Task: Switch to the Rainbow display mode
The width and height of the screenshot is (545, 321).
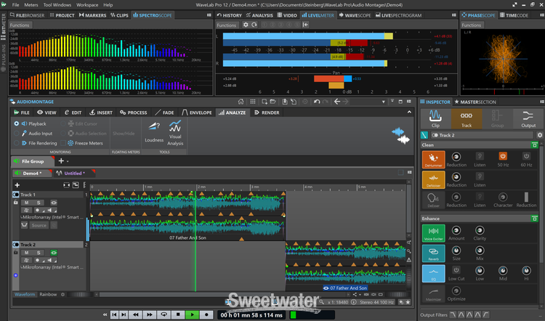Action: coord(48,294)
